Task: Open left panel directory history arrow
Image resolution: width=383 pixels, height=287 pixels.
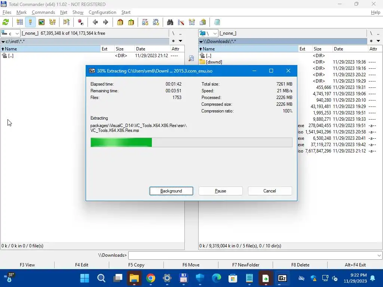Action: pyautogui.click(x=181, y=41)
